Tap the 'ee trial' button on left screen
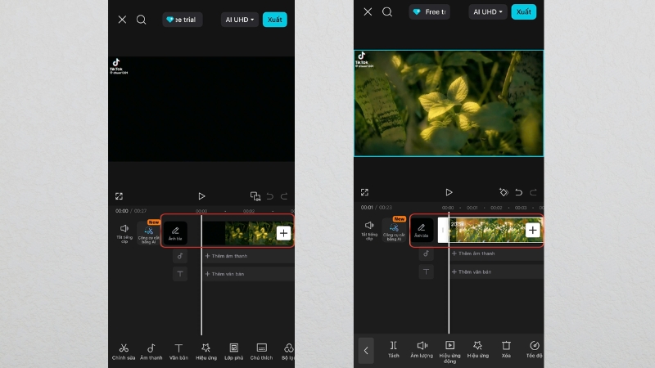This screenshot has width=655, height=368. pos(182,20)
